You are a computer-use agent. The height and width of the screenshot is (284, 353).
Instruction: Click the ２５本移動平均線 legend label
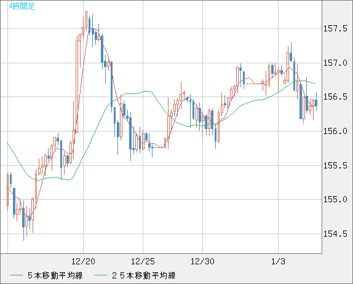(144, 275)
